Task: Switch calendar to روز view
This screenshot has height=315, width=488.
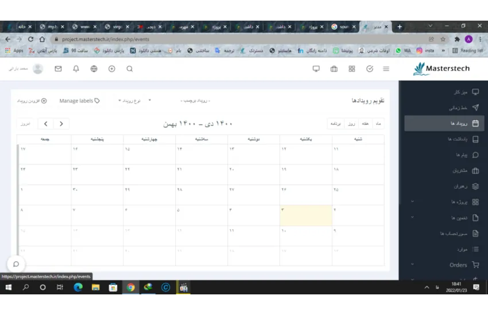Action: 351,123
